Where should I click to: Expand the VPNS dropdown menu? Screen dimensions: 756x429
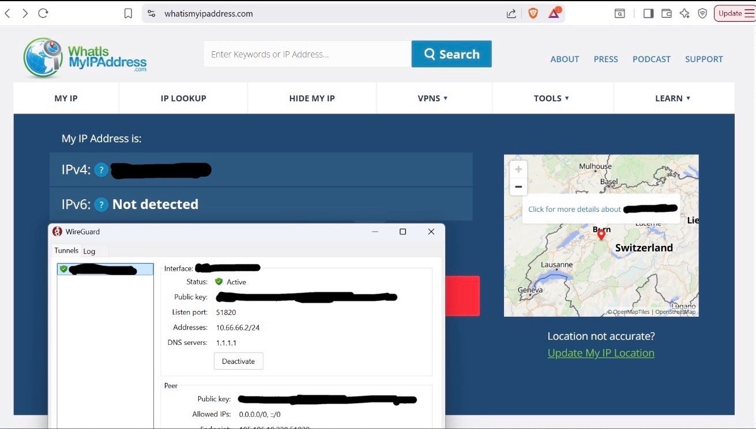[x=434, y=98]
